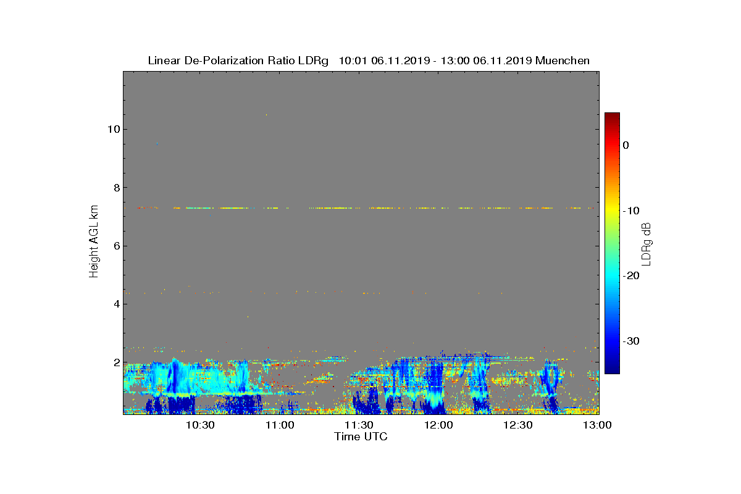The width and height of the screenshot is (741, 494).
Task: Click the '11:30' time tick label
Action: point(359,425)
